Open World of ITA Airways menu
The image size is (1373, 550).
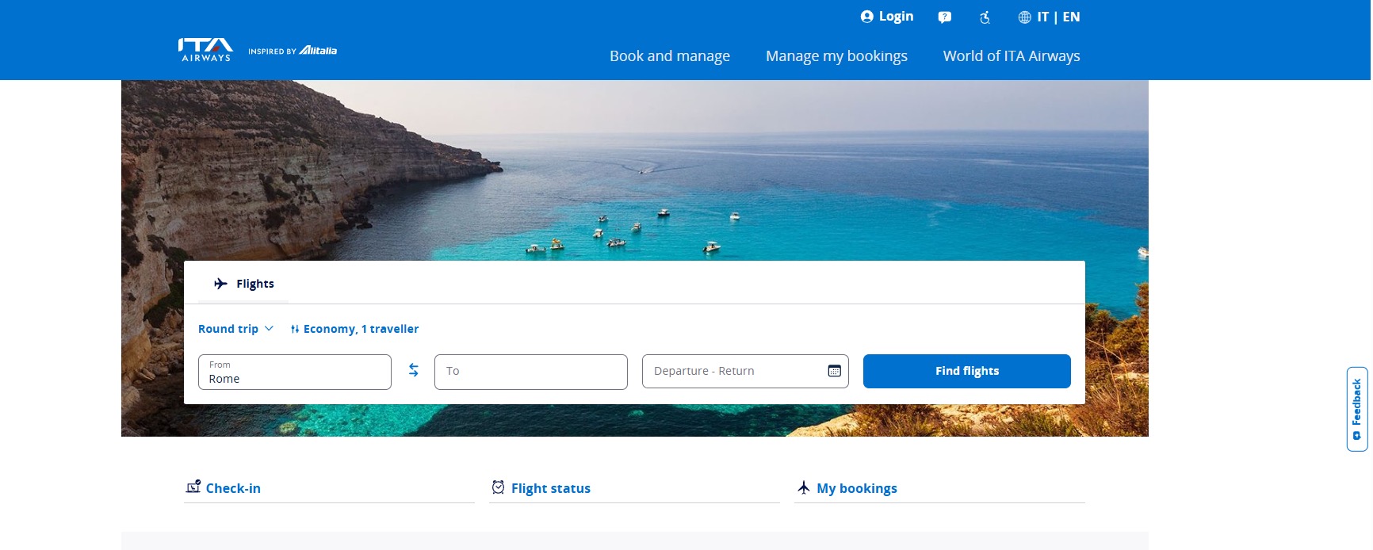point(1011,56)
